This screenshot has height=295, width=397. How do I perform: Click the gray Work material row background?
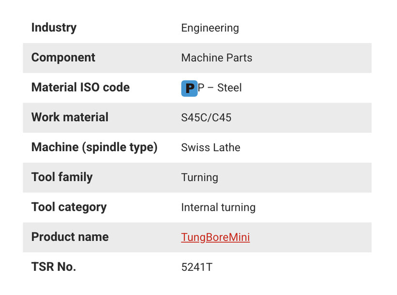[197, 118]
